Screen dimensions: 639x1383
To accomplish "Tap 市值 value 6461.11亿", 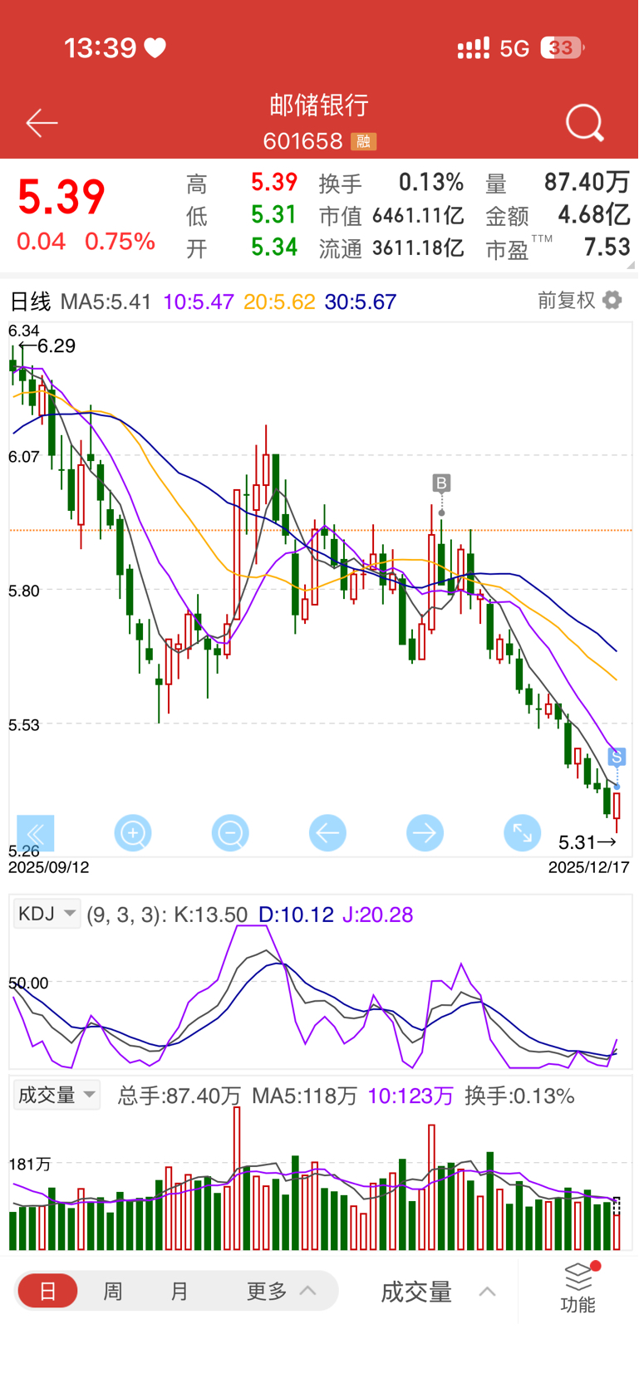I will pyautogui.click(x=418, y=215).
